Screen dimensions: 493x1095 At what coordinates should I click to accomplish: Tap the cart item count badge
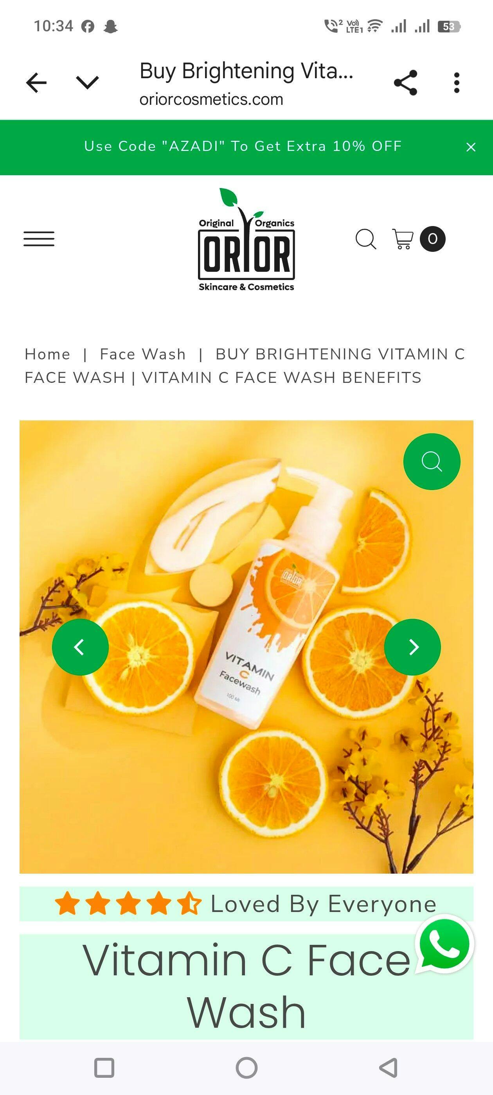(433, 239)
